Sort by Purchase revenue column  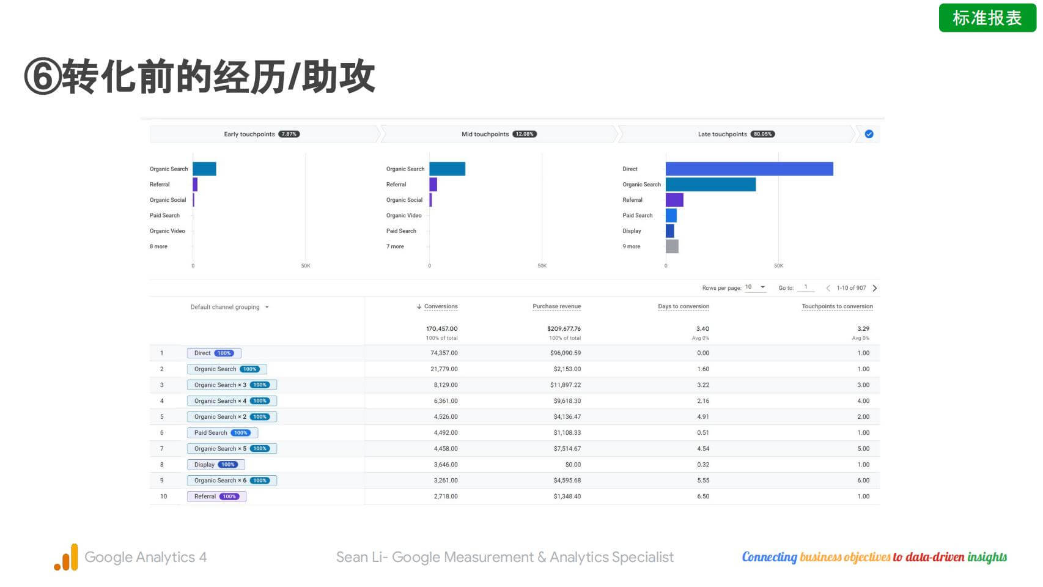556,306
